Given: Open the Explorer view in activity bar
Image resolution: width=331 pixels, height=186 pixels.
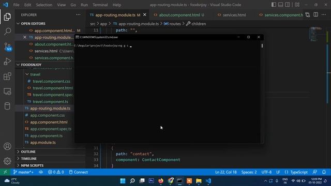Looking at the screenshot, I should pos(7,17).
